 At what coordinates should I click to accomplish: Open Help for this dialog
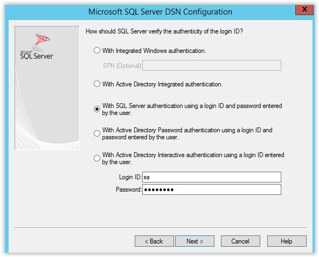click(287, 241)
